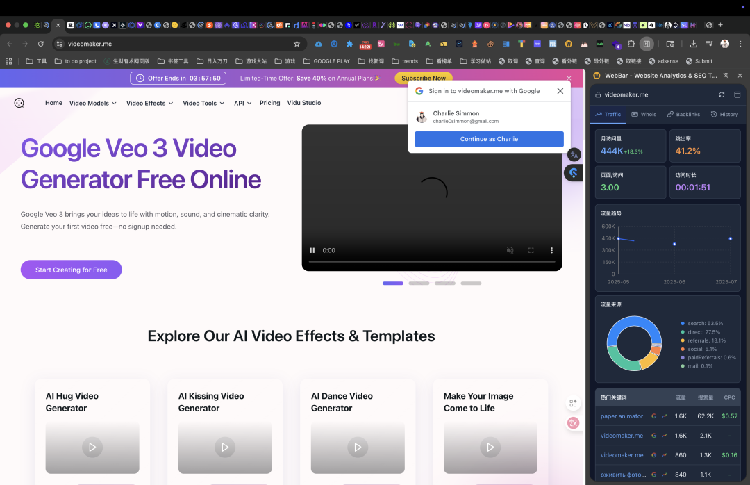Image resolution: width=750 pixels, height=485 pixels.
Task: Play the Make Your Image thumbnail
Action: tap(490, 447)
